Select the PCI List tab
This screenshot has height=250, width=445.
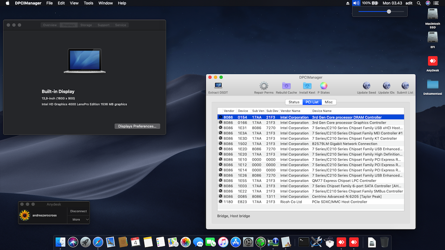click(x=312, y=102)
